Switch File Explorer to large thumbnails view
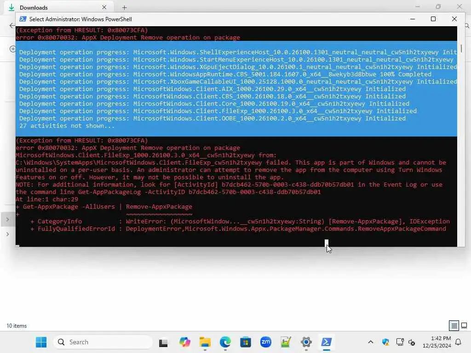Screen dimensions: 471x353 click(x=464, y=325)
